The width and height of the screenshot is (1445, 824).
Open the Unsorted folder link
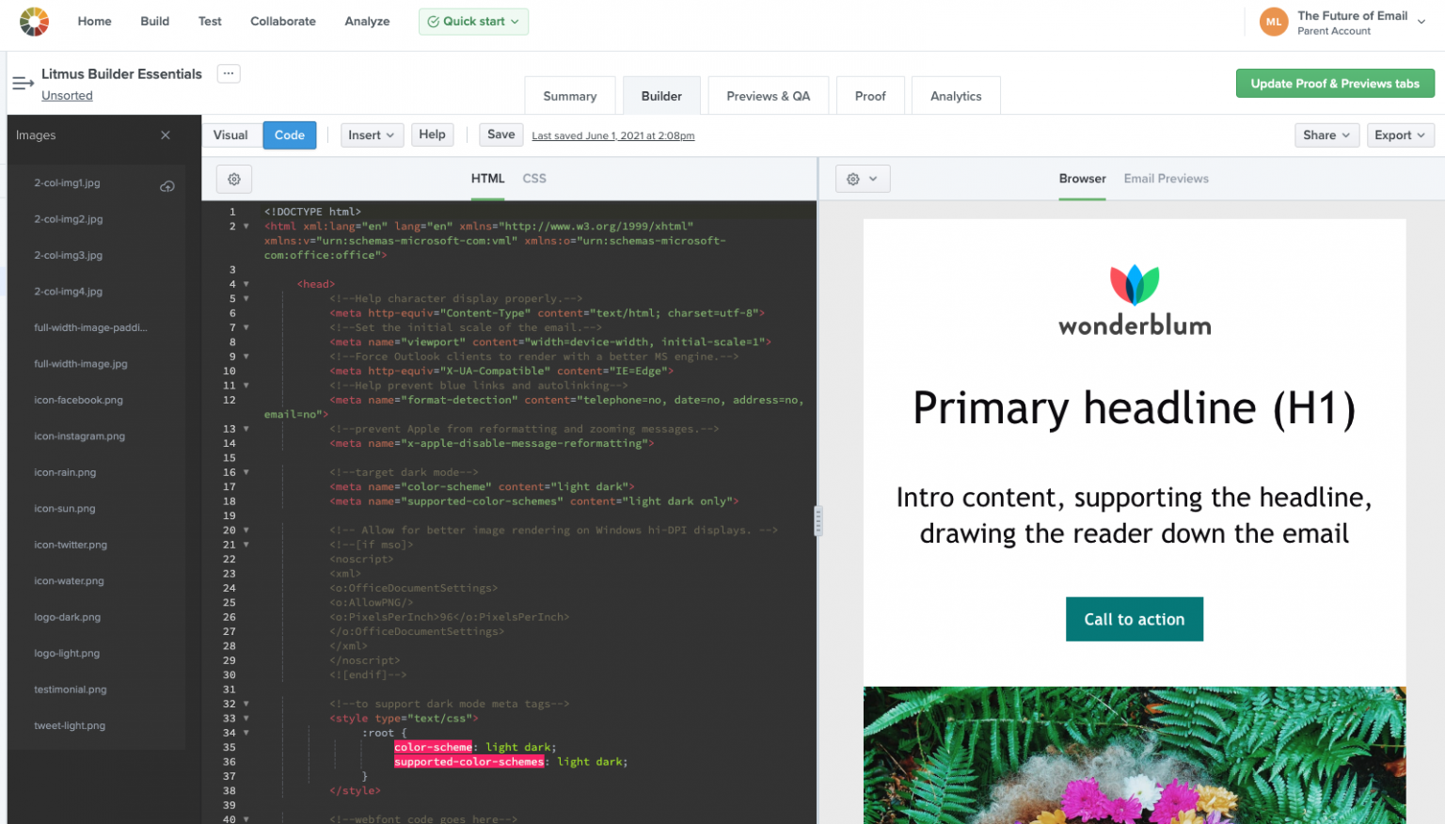(x=67, y=95)
